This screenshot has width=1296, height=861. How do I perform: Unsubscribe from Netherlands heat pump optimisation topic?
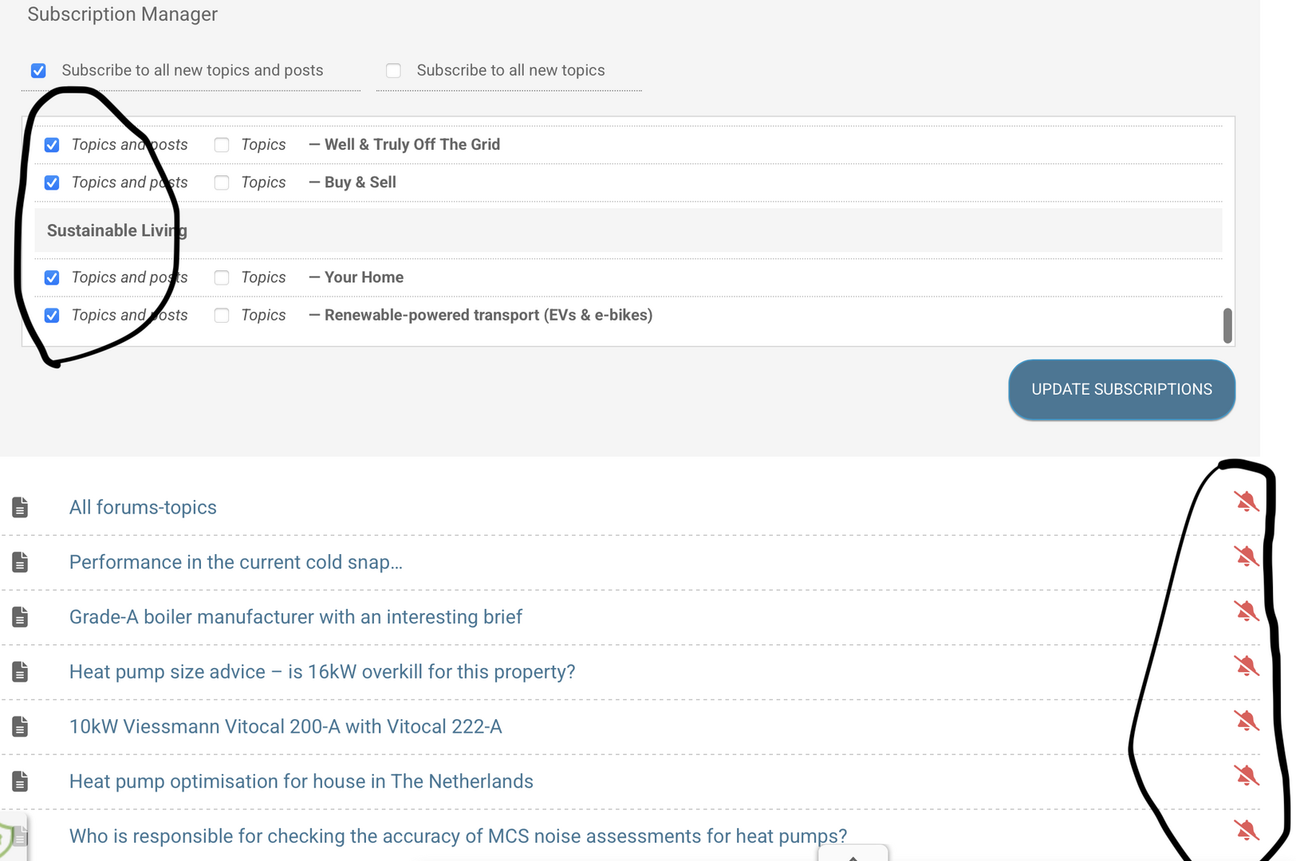tap(1246, 776)
